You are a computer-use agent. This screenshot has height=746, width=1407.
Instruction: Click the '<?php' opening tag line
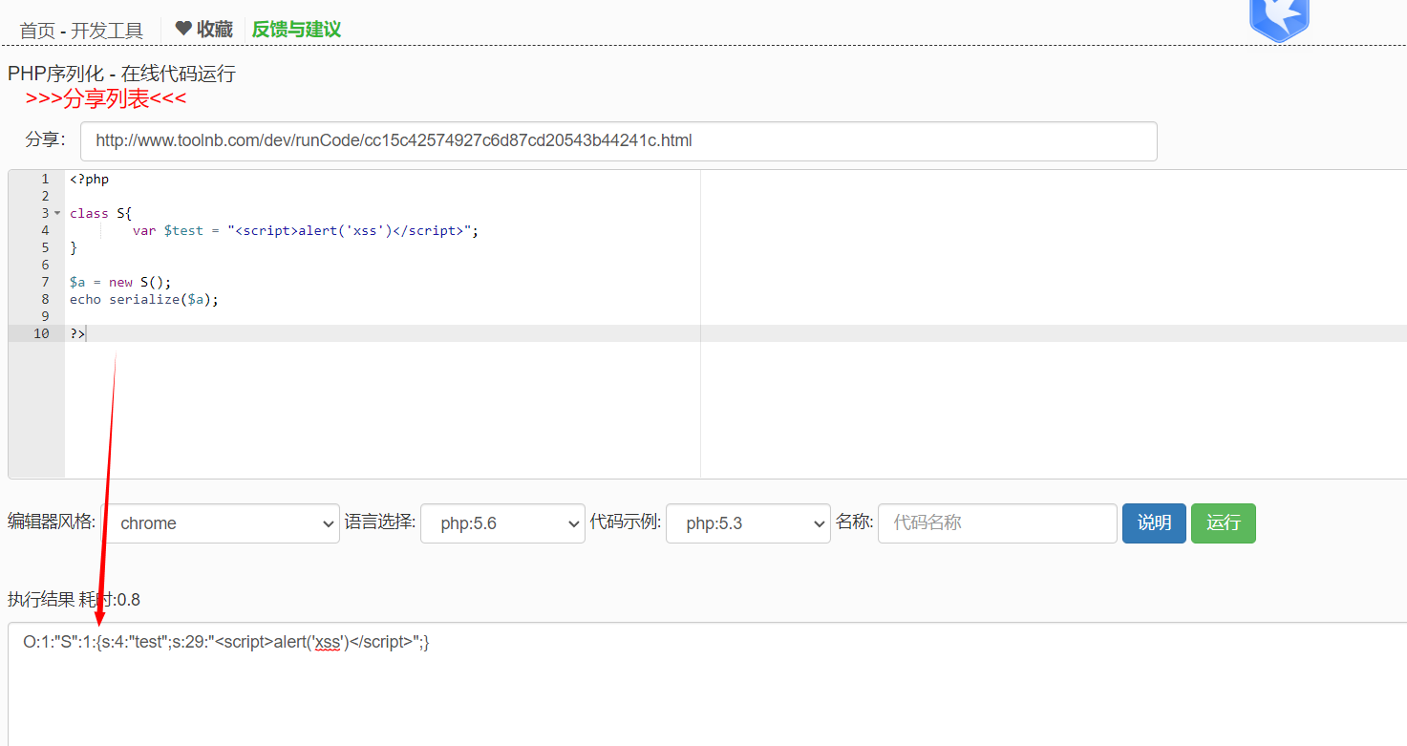[89, 179]
